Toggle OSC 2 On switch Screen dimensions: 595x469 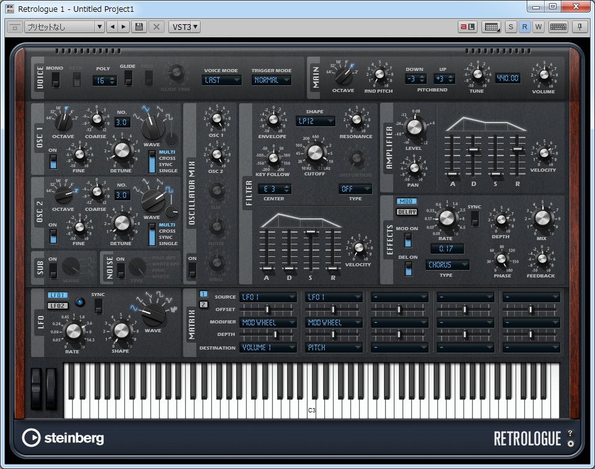[53, 236]
